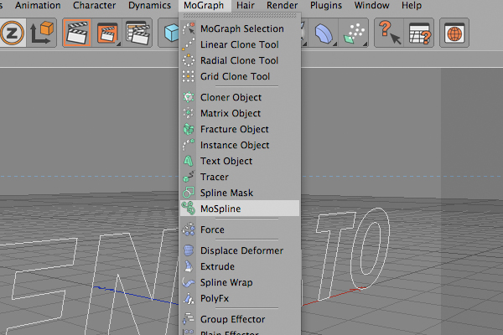Create a Matrix Object
Image resolution: width=503 pixels, height=335 pixels.
point(240,114)
